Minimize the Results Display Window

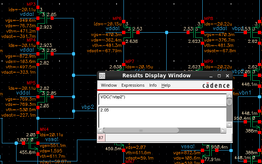tap(211, 76)
